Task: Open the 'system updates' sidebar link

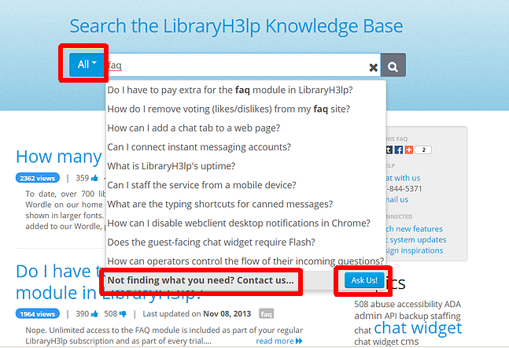Action: click(x=416, y=240)
